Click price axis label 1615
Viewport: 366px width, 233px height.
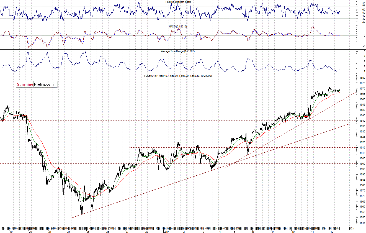362,148
